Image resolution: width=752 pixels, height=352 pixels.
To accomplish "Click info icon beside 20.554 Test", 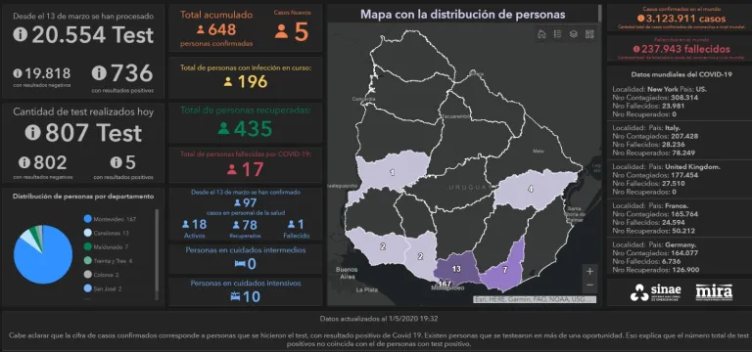I will (21, 34).
